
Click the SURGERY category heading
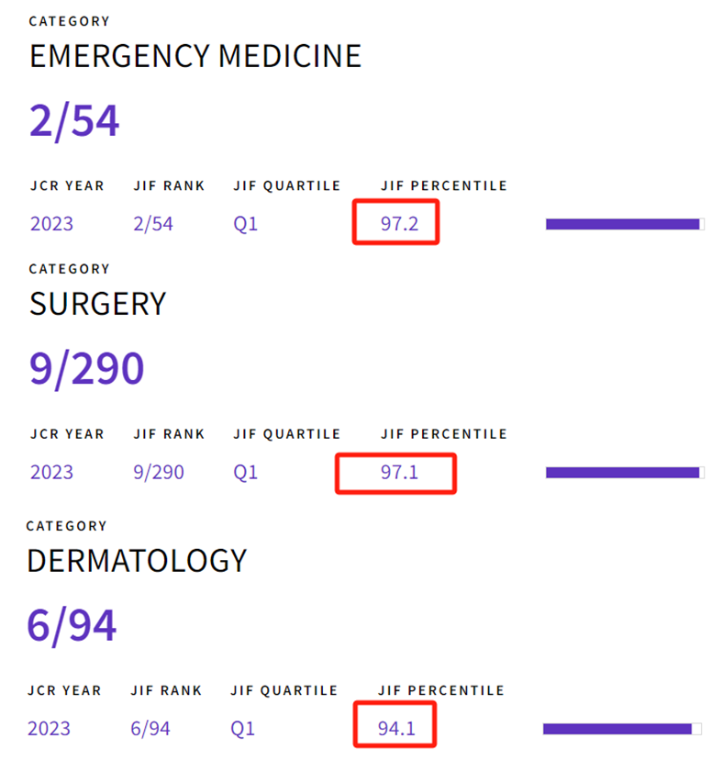pos(97,304)
